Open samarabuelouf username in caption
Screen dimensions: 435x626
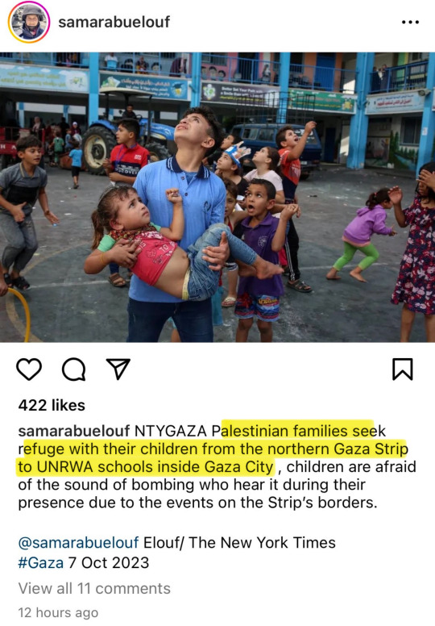pos(74,431)
